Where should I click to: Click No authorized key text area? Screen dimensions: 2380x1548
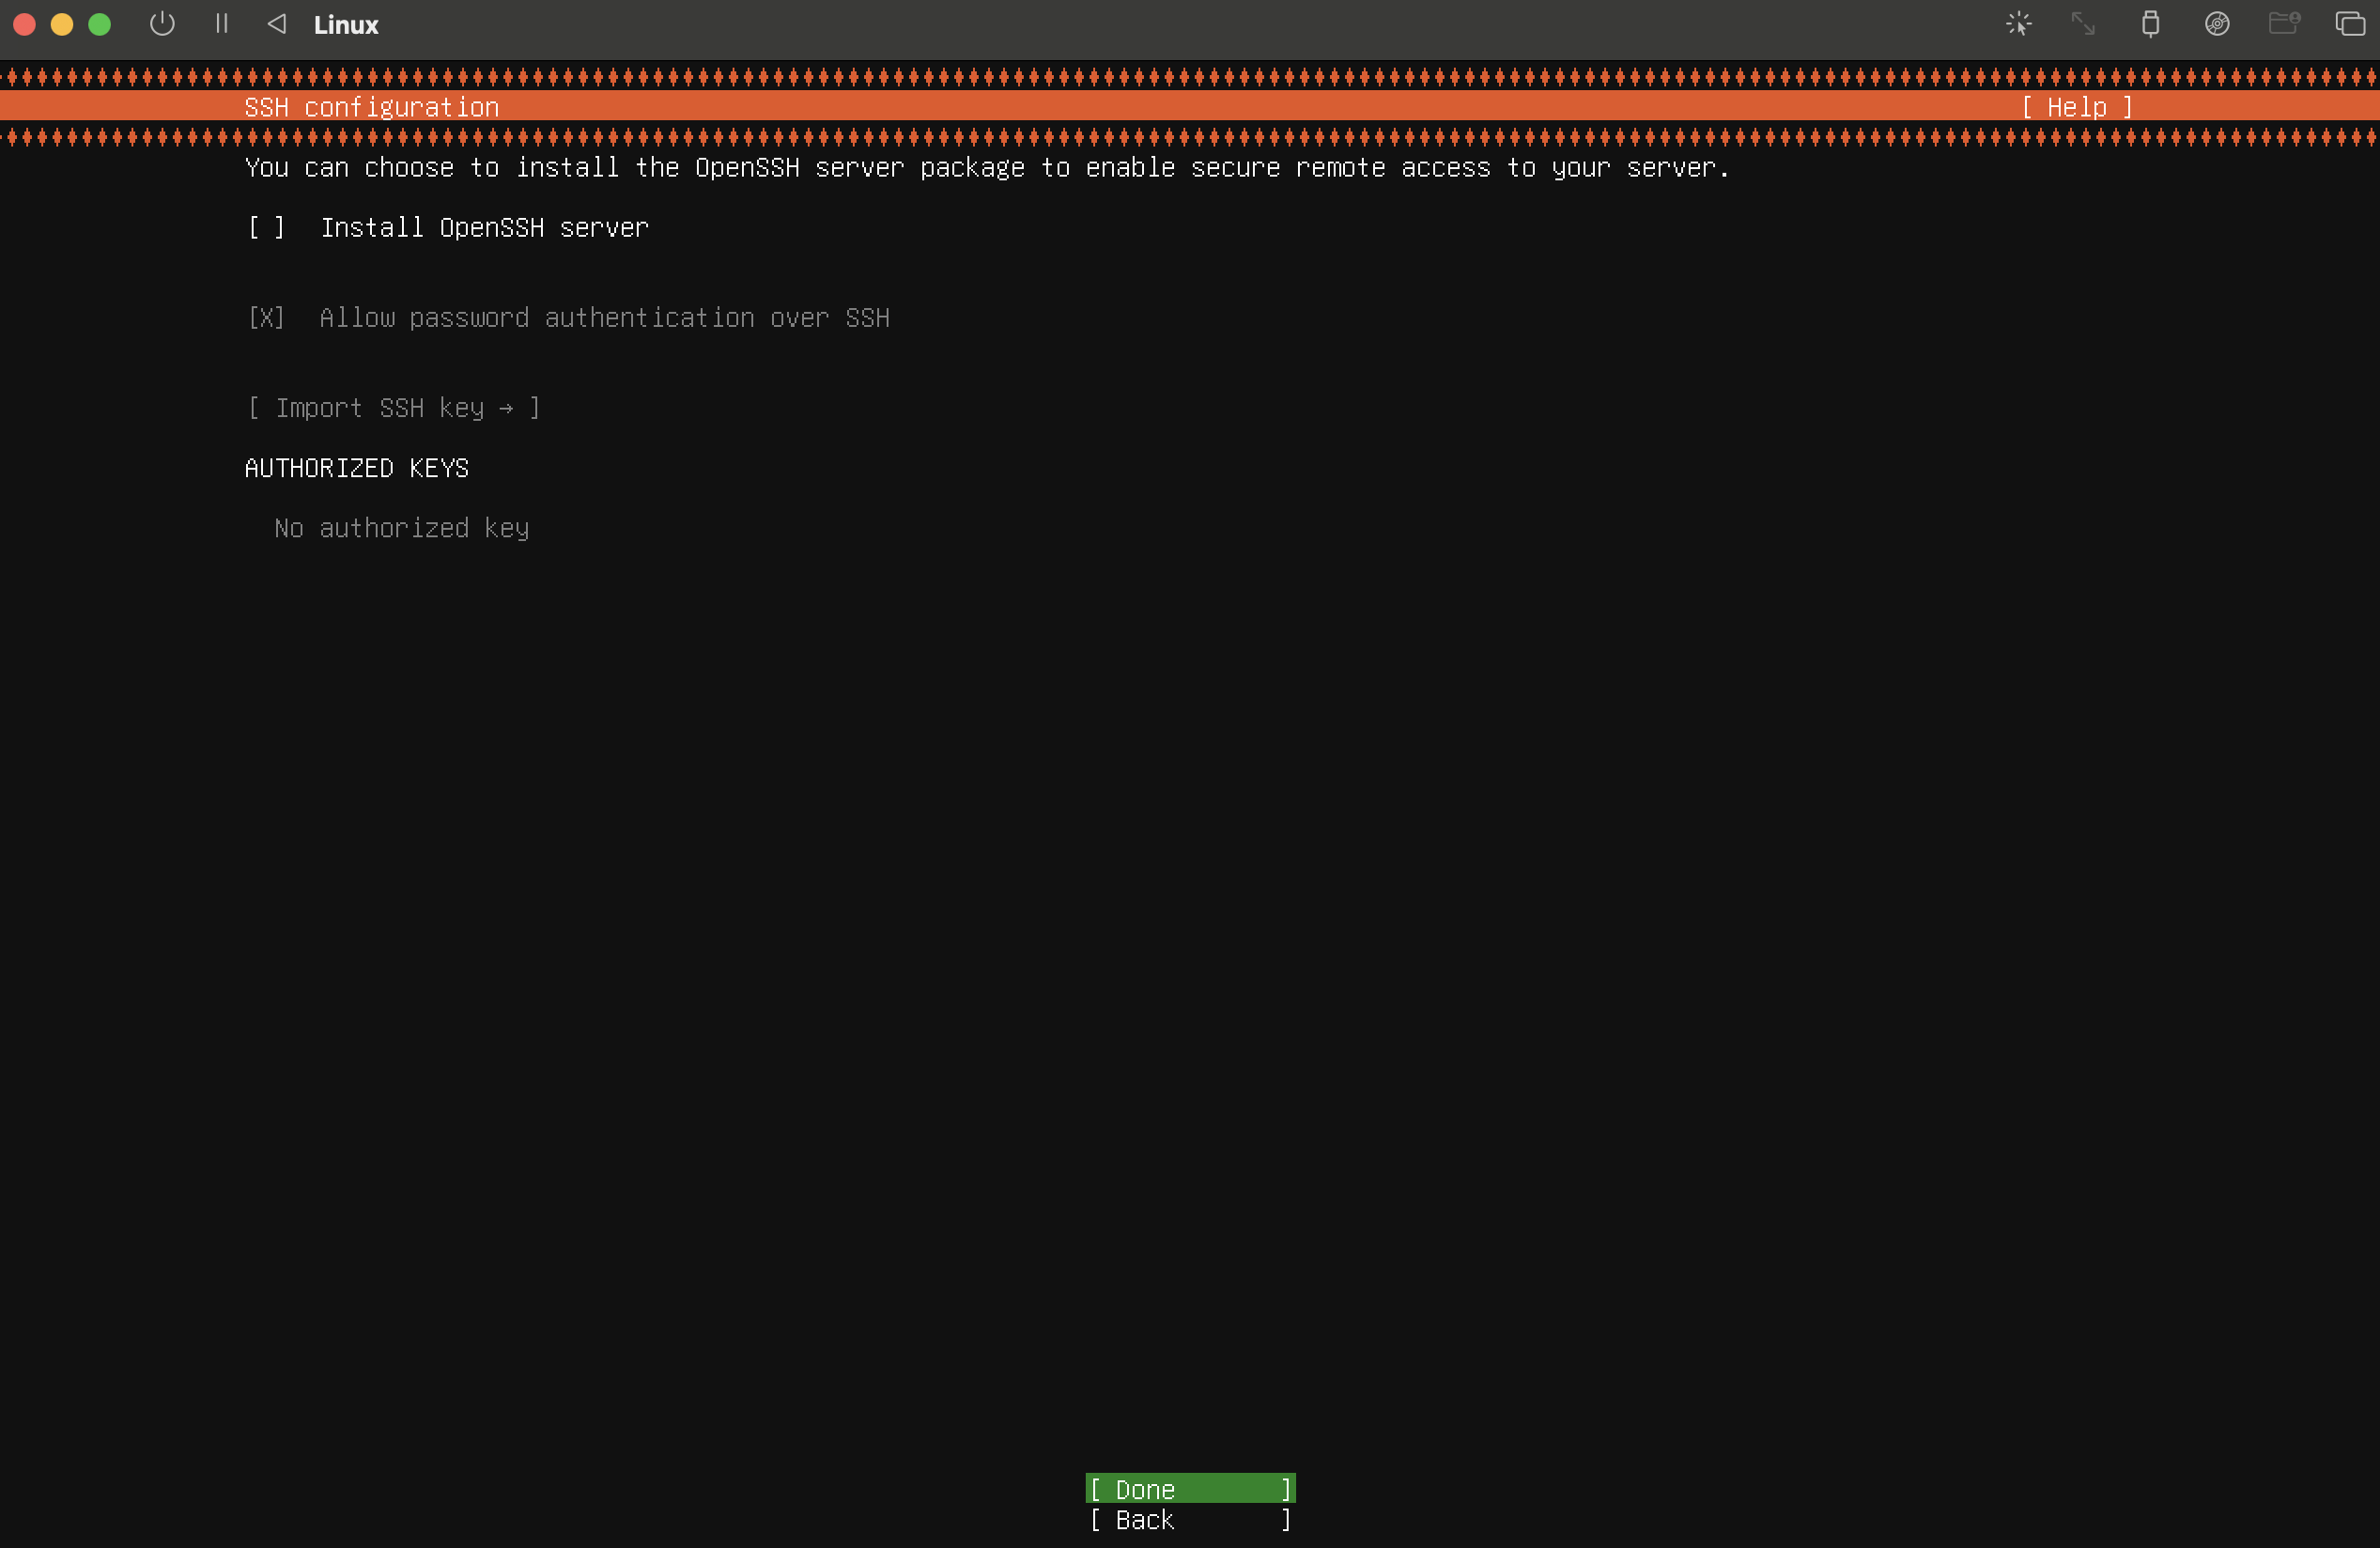401,526
